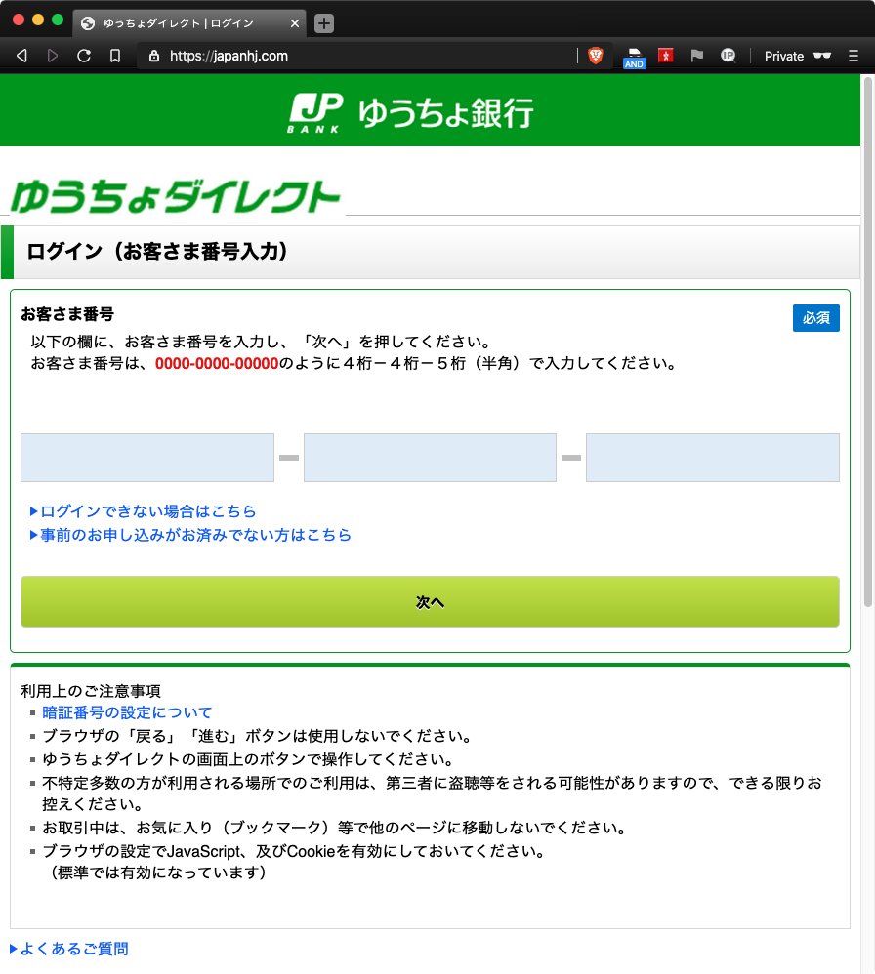This screenshot has width=875, height=974.
Task: Click the 次へ button
Action: 430,601
